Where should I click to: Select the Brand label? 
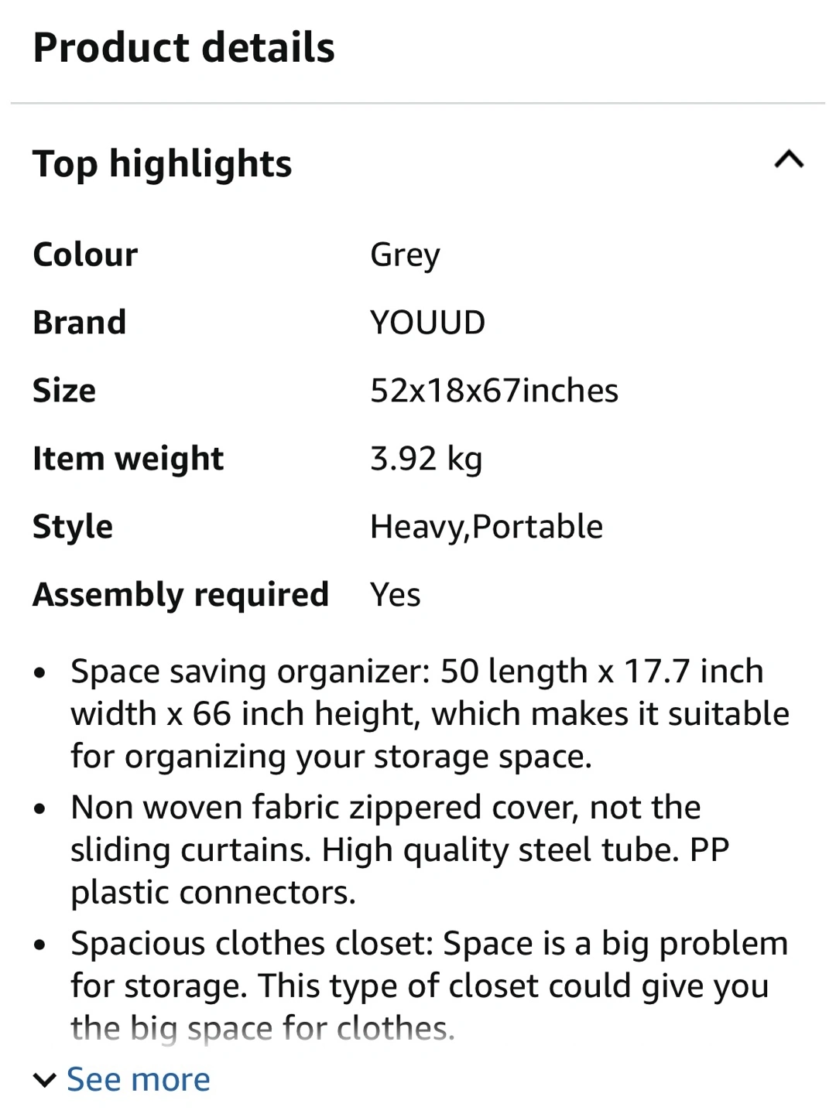79,323
